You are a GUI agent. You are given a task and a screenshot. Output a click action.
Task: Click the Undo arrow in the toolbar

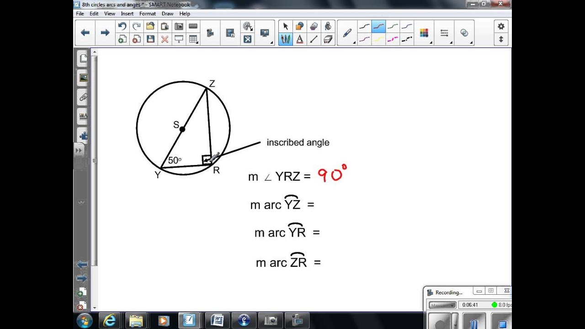[x=122, y=27]
